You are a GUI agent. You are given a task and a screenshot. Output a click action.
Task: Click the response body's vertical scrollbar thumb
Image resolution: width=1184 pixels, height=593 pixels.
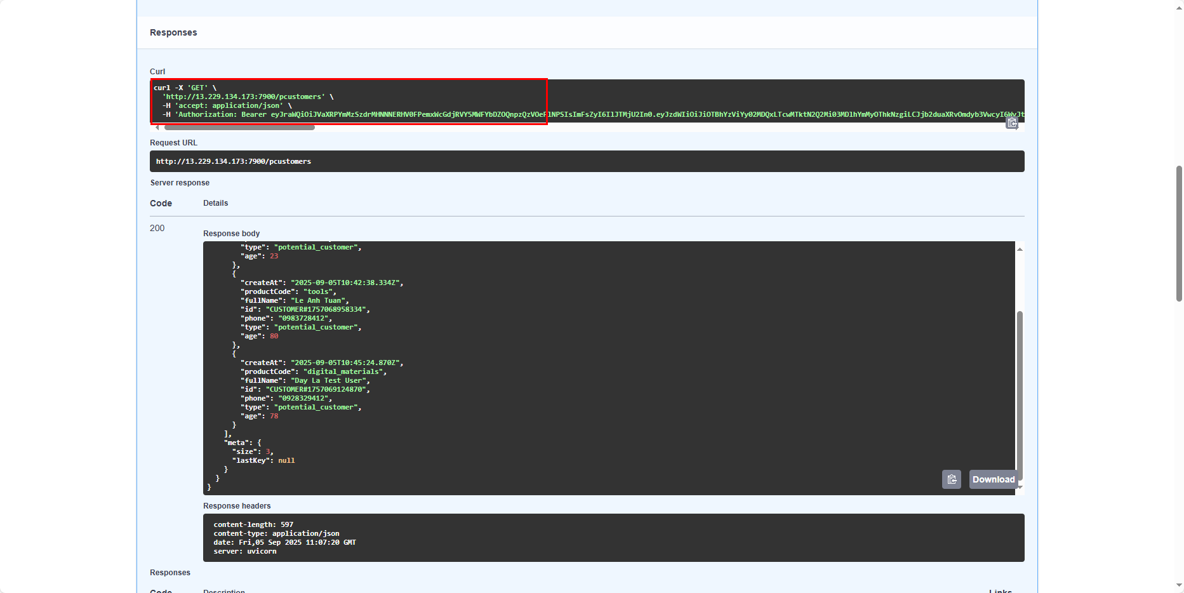click(x=1020, y=394)
